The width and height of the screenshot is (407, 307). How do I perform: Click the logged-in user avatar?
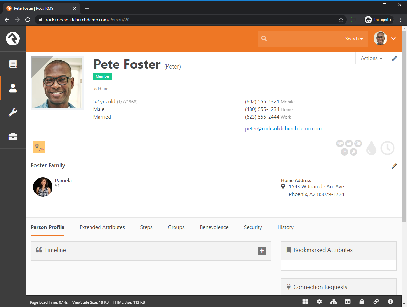click(x=380, y=38)
